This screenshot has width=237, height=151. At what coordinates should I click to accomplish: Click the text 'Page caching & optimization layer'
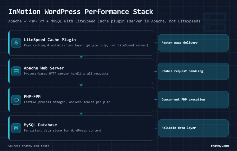click(54, 46)
